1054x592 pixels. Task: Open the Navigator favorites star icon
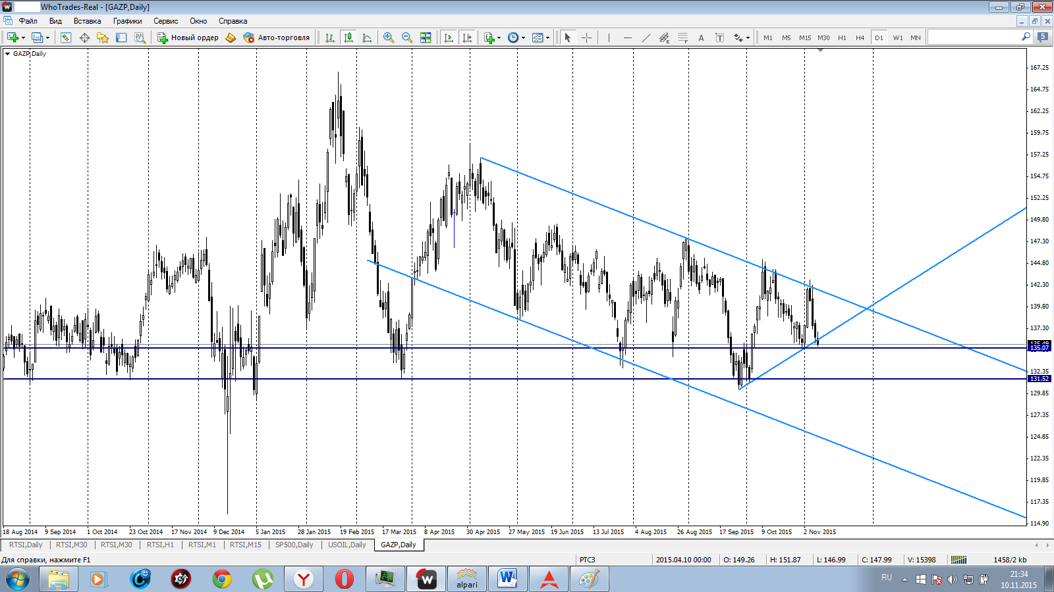coord(103,37)
